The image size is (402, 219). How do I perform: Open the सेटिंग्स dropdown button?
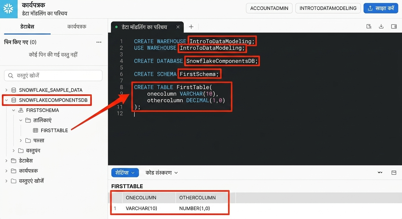[125, 173]
